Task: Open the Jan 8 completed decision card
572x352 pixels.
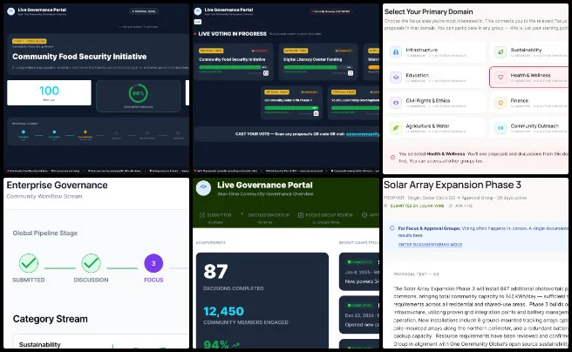Action: (359, 272)
